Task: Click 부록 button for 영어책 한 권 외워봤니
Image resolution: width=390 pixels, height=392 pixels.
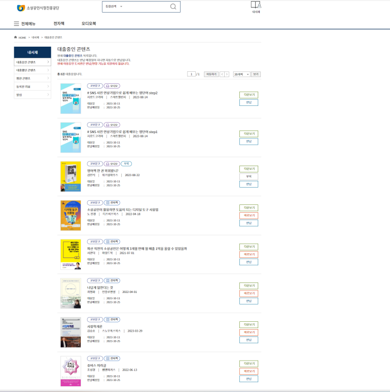Action: (249, 177)
